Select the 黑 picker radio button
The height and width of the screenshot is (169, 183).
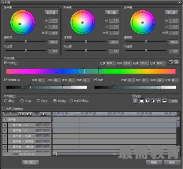click(x=6, y=101)
